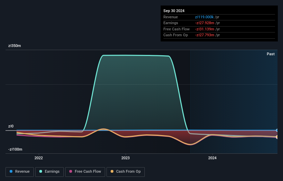Click the pink Free Cash Flow legend dot

point(71,171)
